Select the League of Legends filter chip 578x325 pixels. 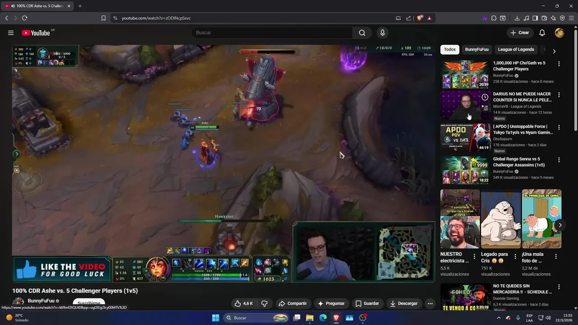click(516, 49)
